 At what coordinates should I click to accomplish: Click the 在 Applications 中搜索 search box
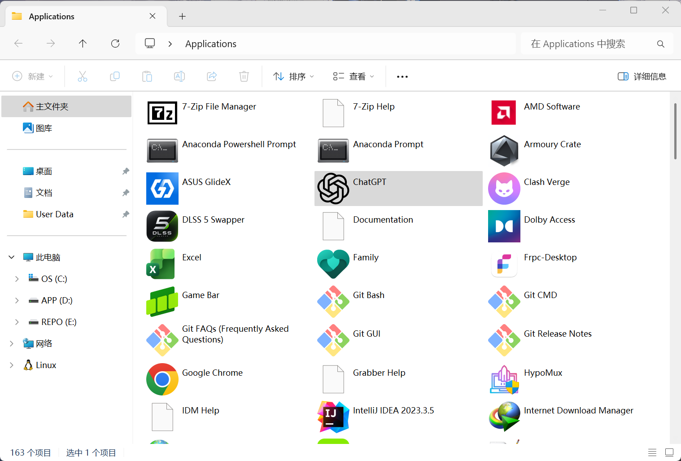click(x=597, y=44)
